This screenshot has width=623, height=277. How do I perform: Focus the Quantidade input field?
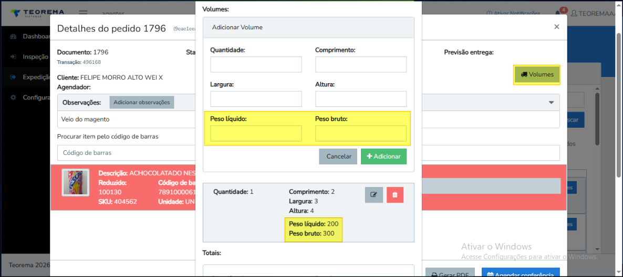pyautogui.click(x=256, y=64)
